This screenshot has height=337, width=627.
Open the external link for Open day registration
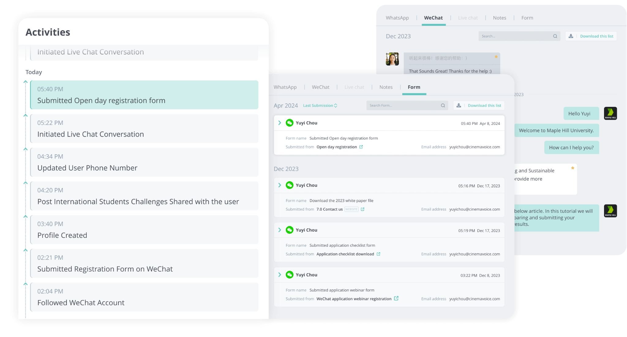coord(361,147)
